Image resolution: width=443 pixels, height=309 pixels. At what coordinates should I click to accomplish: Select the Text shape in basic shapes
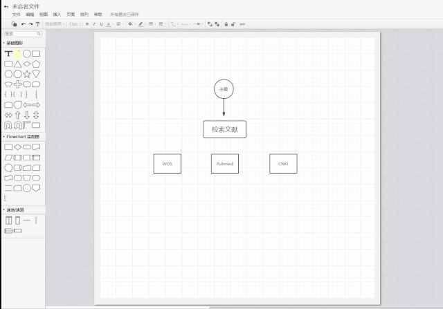(x=8, y=53)
